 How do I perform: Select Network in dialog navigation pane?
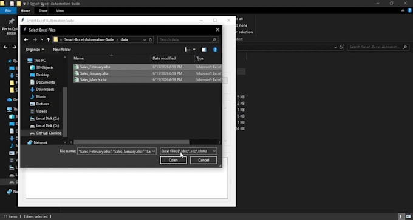click(x=40, y=142)
